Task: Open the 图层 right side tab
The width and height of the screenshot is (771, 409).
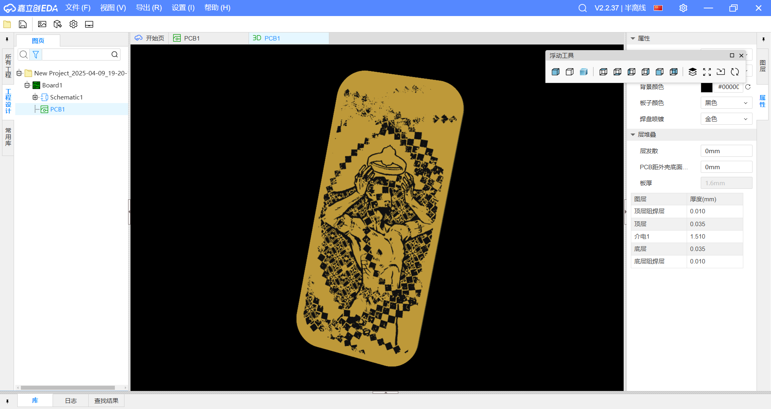Action: point(763,66)
